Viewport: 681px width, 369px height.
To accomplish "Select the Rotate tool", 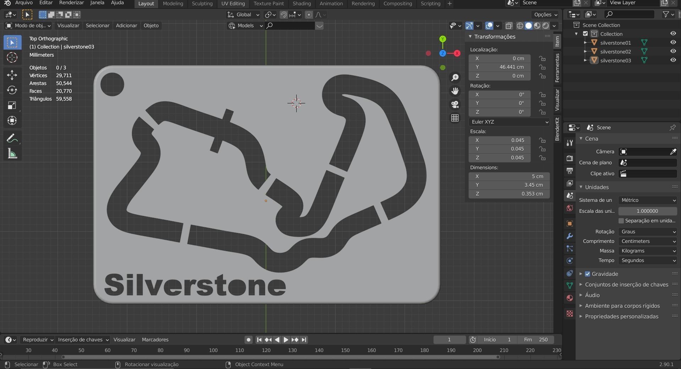I will point(12,90).
